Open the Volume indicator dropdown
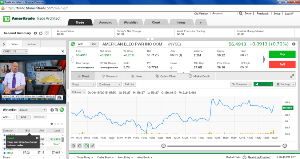This screenshot has width=300, height=159. pyautogui.click(x=79, y=92)
